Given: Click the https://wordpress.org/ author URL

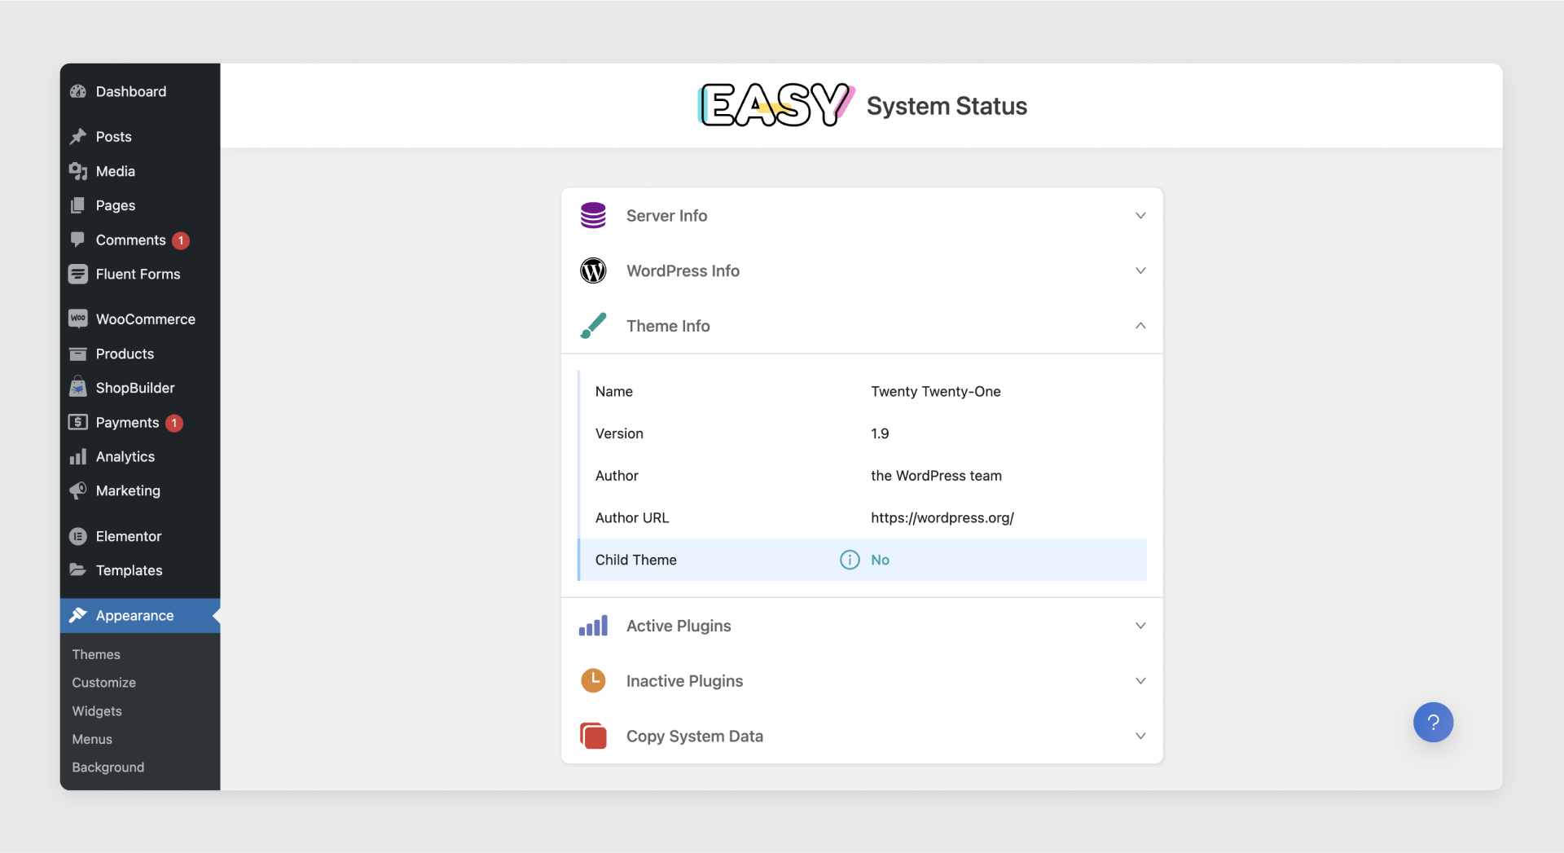Looking at the screenshot, I should [x=942, y=517].
